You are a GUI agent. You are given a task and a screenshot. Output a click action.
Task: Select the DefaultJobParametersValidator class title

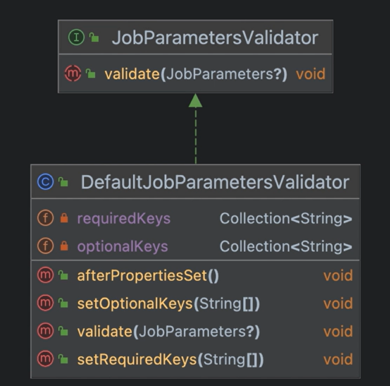(215, 182)
